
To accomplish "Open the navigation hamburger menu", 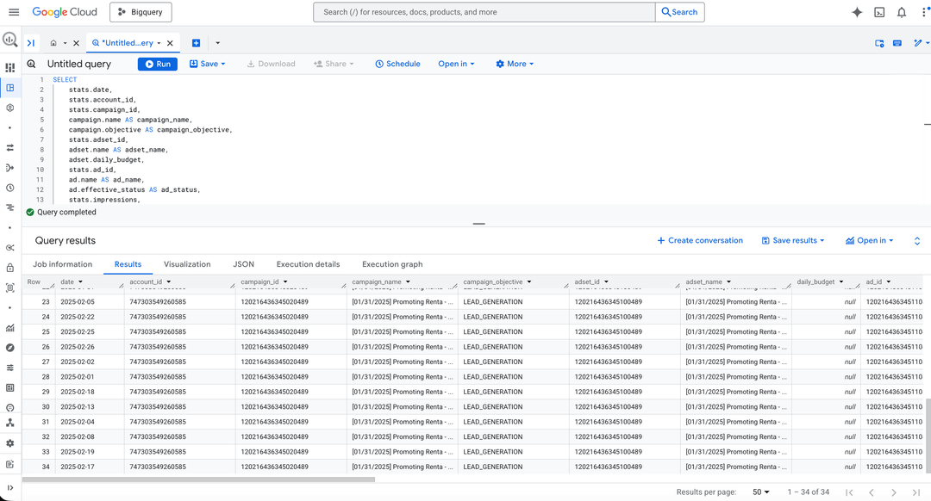I will pyautogui.click(x=14, y=12).
